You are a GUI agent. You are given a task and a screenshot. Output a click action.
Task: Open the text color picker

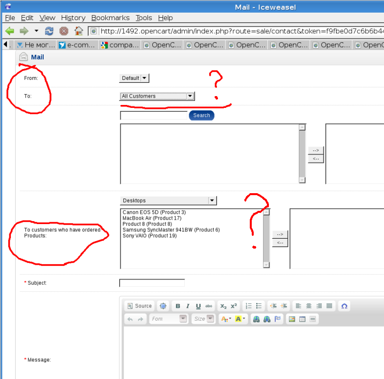[226, 319]
